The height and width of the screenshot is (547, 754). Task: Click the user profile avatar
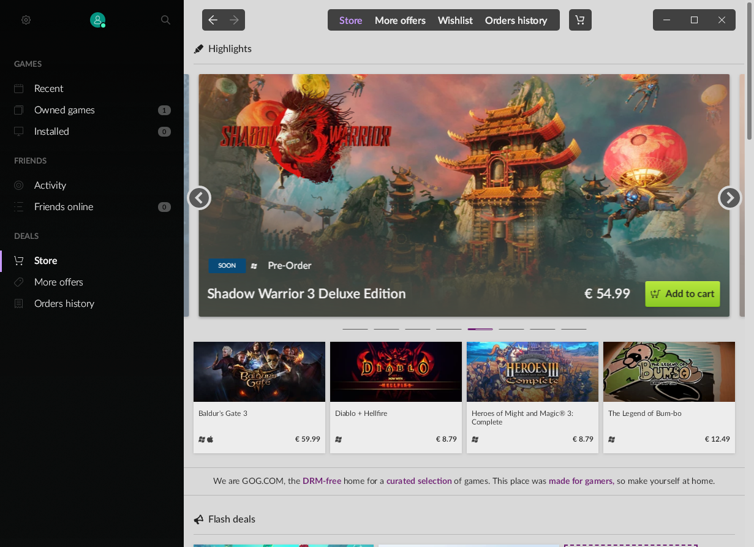(97, 20)
